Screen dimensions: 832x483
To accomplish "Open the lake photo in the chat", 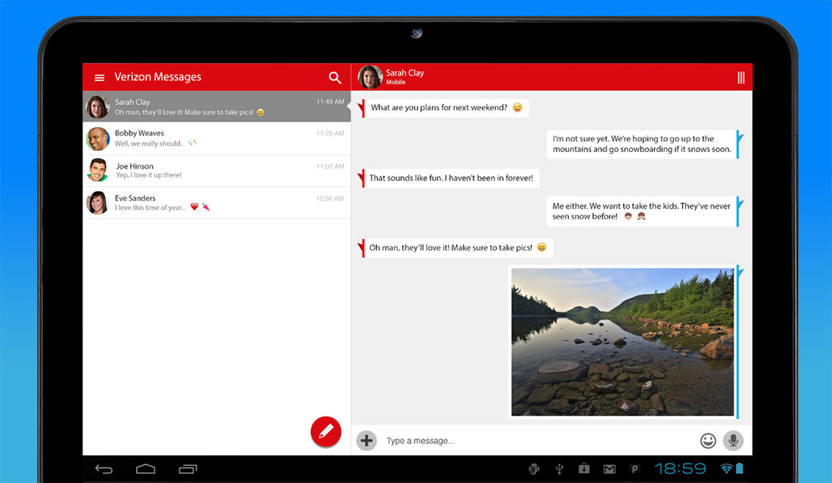I will pos(622,342).
